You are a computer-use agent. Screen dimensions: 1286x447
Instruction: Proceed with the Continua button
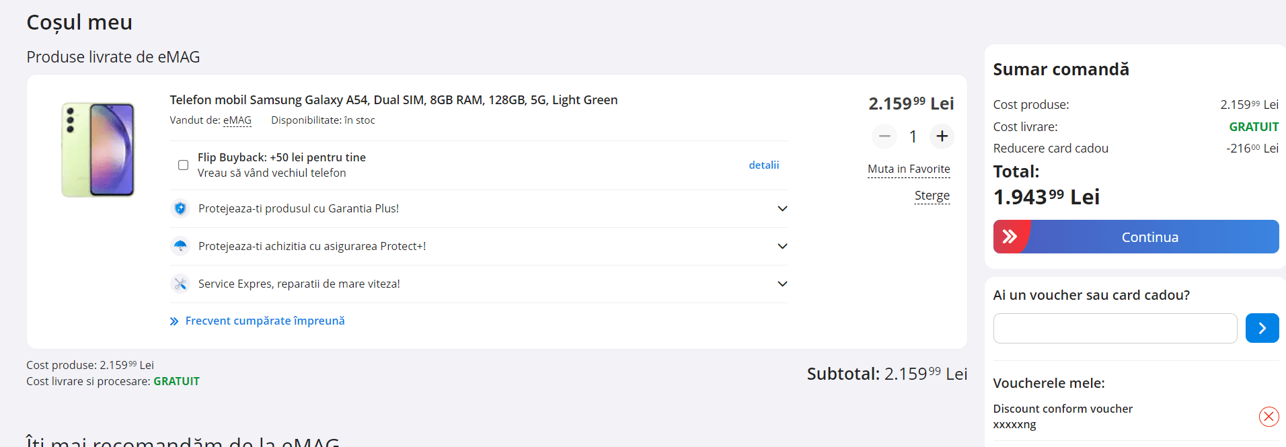click(1136, 237)
